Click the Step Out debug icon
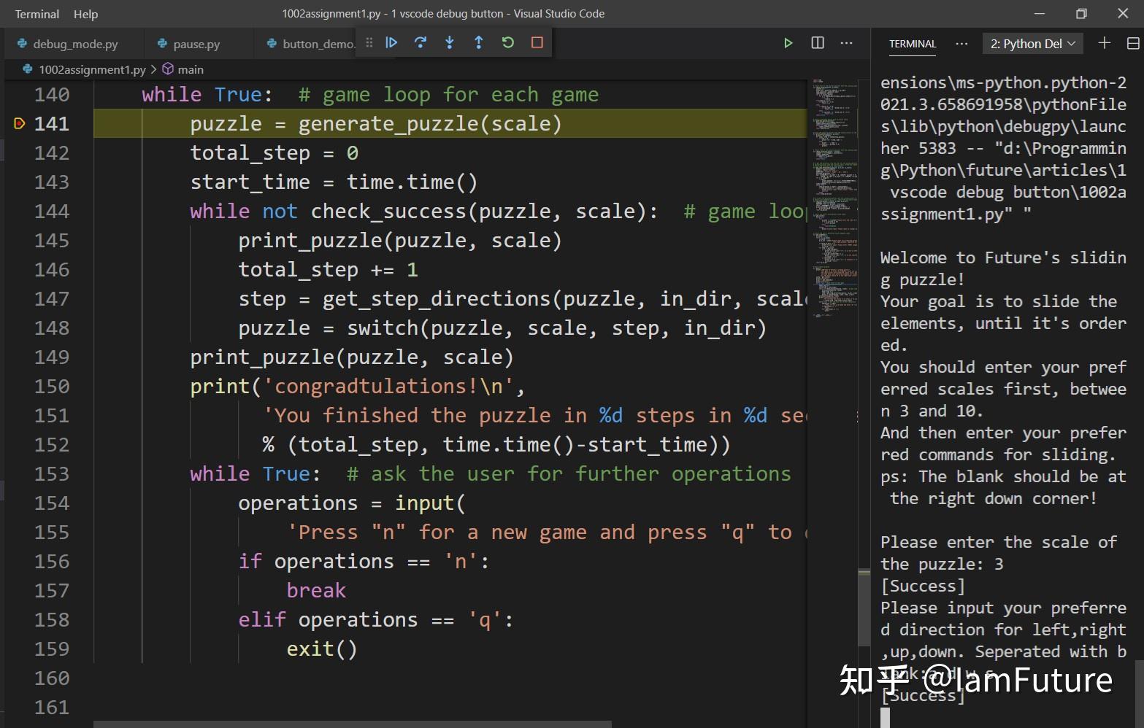The height and width of the screenshot is (728, 1144). (x=479, y=42)
